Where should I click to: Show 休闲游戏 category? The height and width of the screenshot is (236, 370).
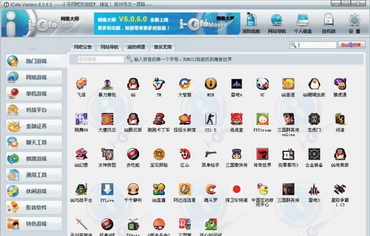tap(34, 191)
